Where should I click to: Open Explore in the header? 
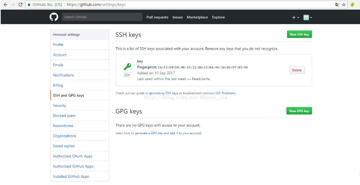coord(218,17)
